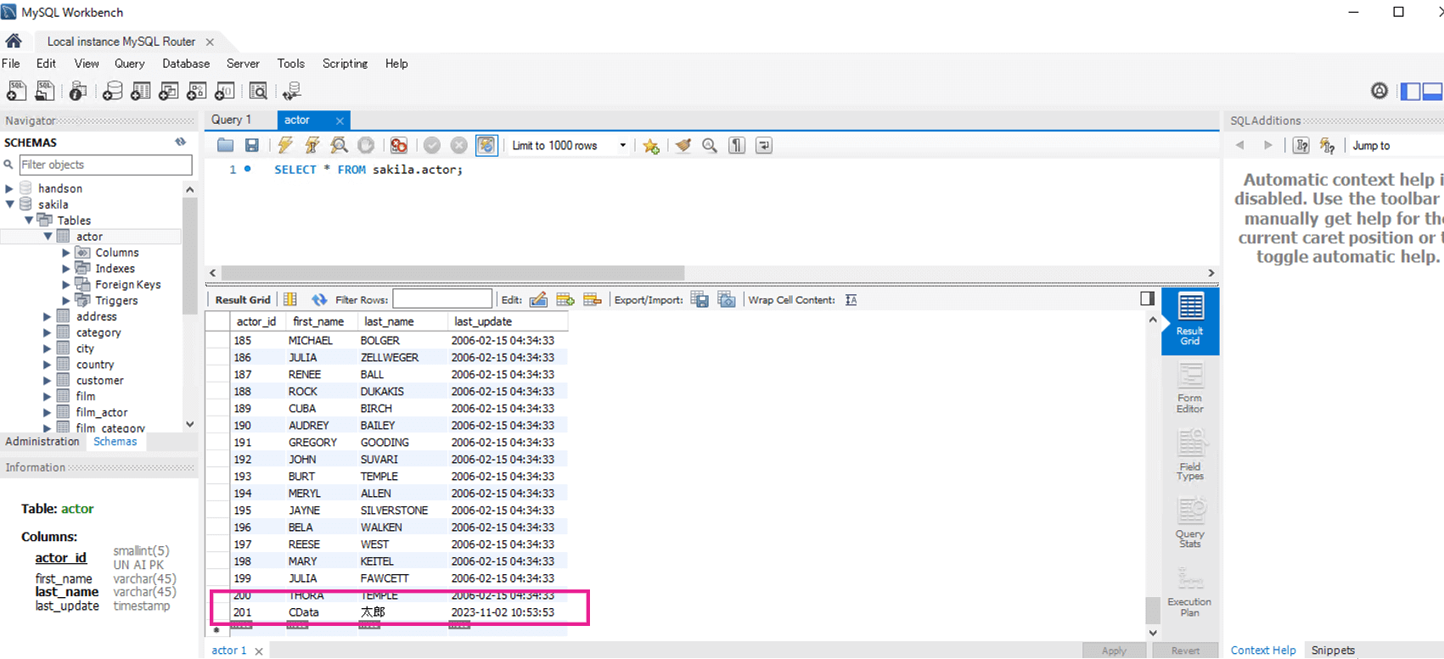Insert a new row in result grid
This screenshot has height=659, width=1444.
click(x=565, y=299)
